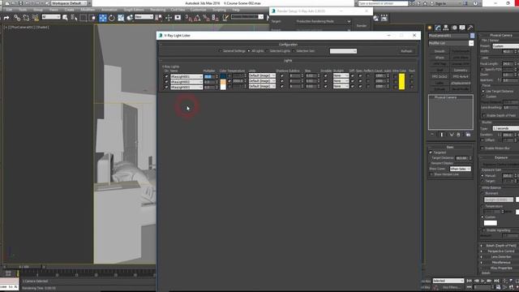Open the selection sets dropdown in Light Lister

pyautogui.click(x=343, y=51)
